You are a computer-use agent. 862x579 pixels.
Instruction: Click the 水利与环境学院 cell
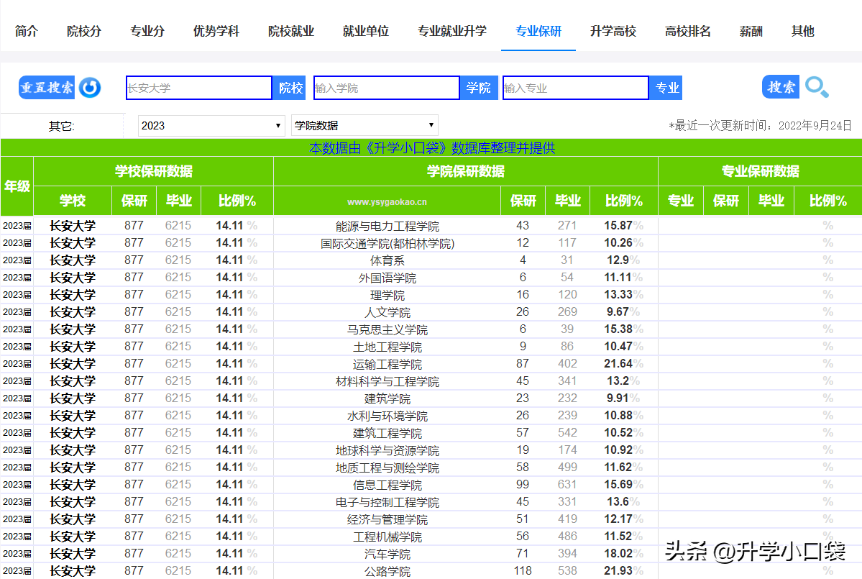pyautogui.click(x=387, y=416)
